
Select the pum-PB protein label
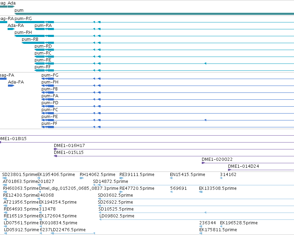49,89
